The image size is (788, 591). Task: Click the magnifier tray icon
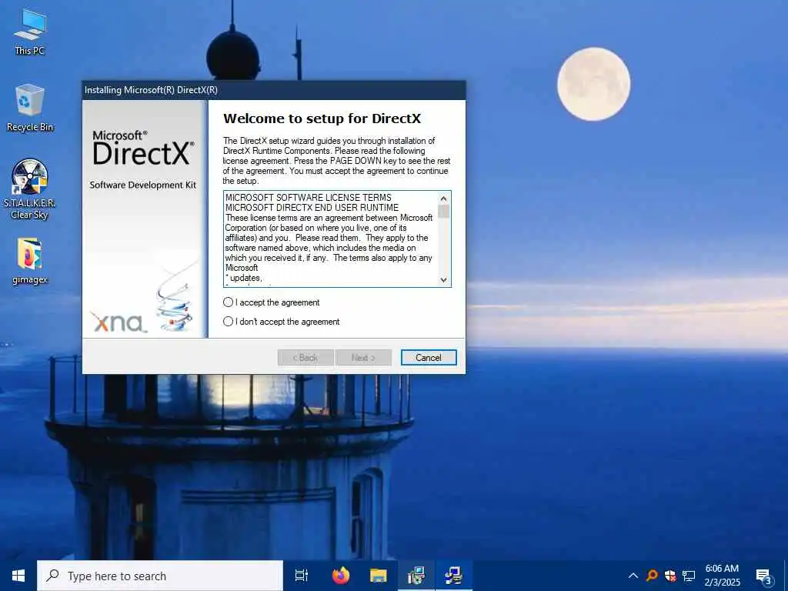pos(652,576)
